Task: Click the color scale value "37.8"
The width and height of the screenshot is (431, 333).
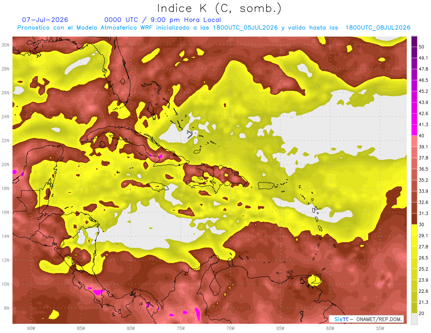Action: pos(423,158)
